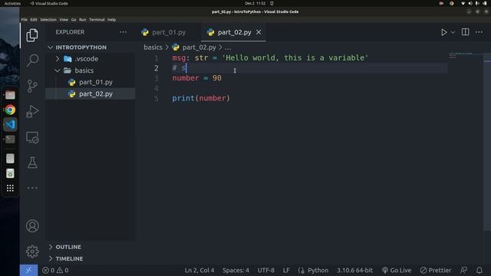
Task: Switch to part_01.py tab
Action: 168,32
